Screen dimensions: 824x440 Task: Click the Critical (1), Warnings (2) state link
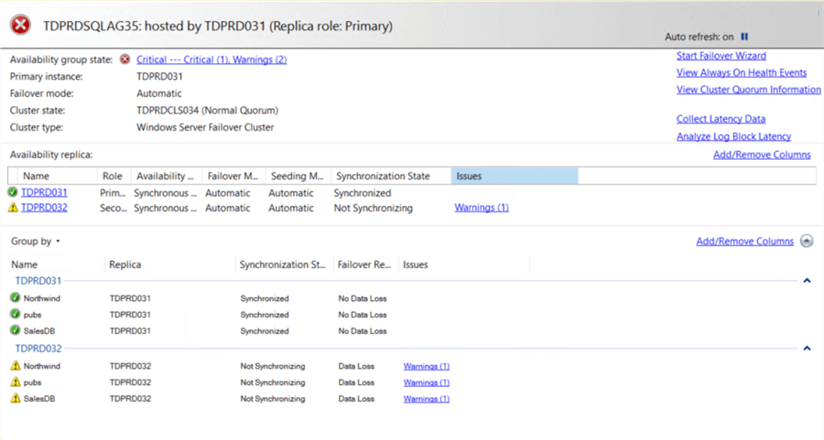coord(211,59)
